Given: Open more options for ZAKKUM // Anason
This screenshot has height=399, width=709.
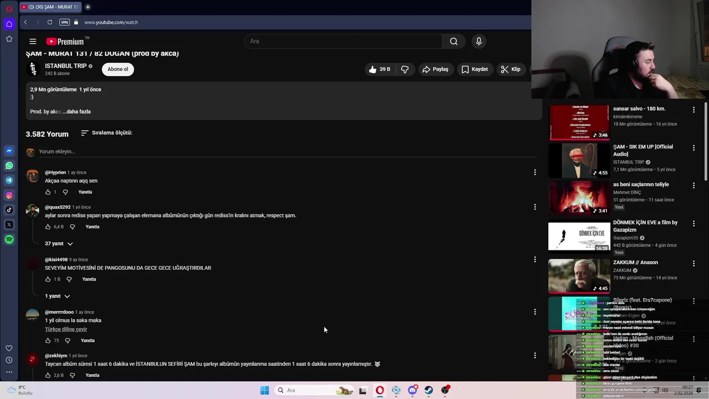Looking at the screenshot, I should (x=693, y=263).
